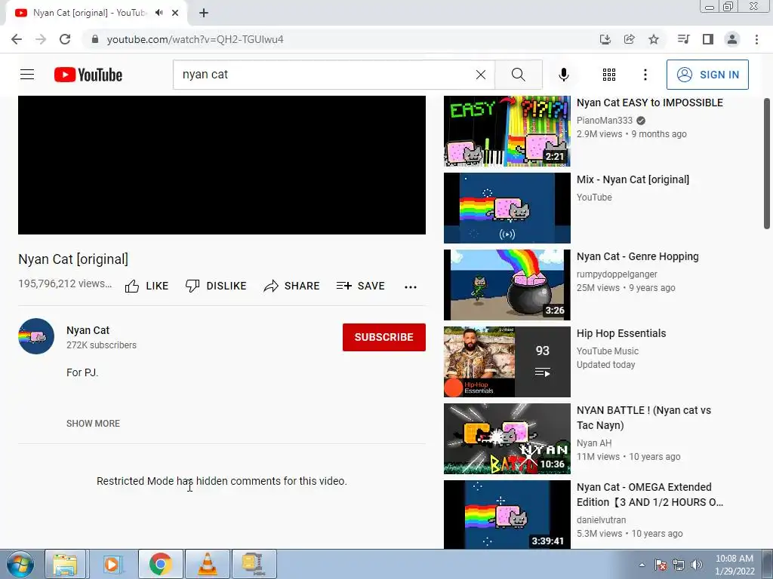The width and height of the screenshot is (773, 579).
Task: Click the black video player area
Action: point(222,165)
